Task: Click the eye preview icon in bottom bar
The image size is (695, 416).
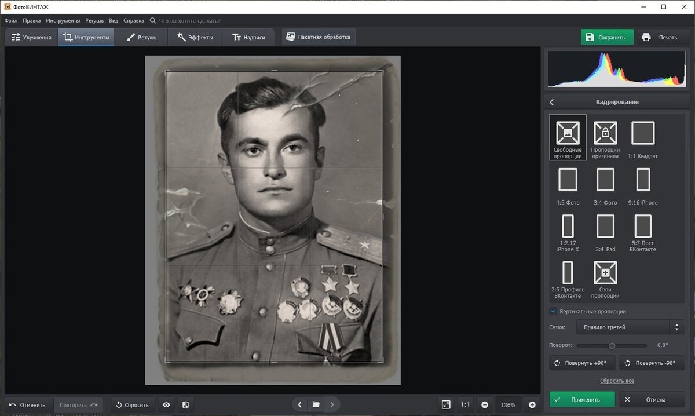Action: tap(167, 405)
